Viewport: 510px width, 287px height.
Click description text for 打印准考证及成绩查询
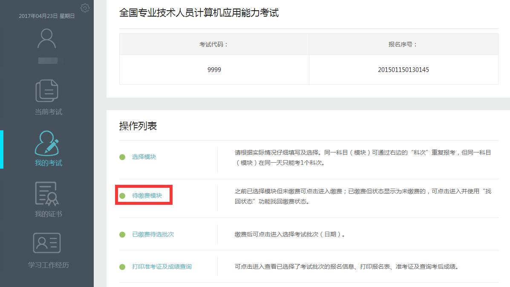(x=347, y=267)
